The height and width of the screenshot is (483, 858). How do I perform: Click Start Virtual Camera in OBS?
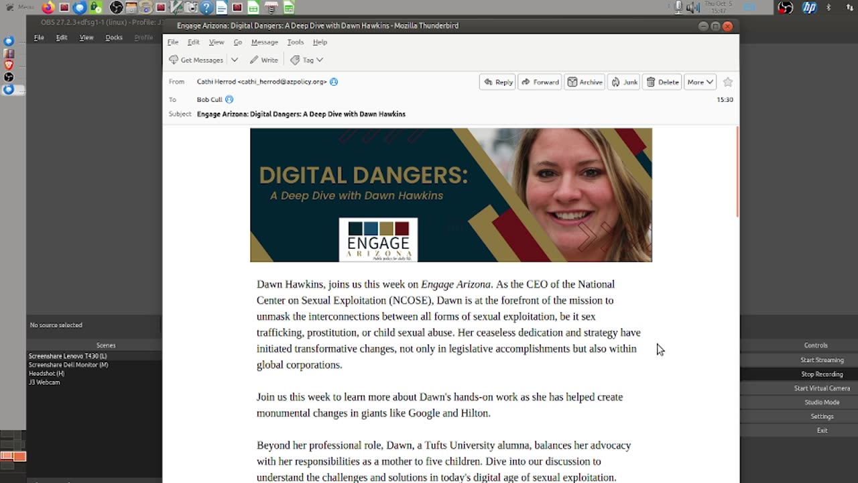point(822,388)
